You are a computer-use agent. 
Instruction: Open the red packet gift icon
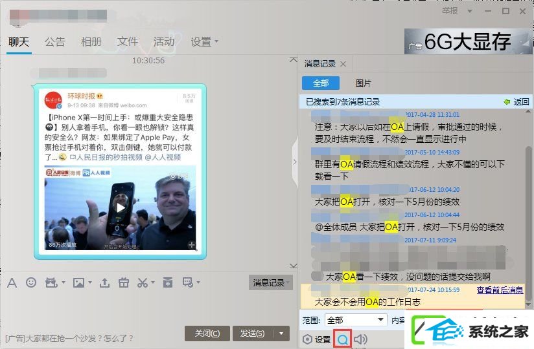pos(124,282)
